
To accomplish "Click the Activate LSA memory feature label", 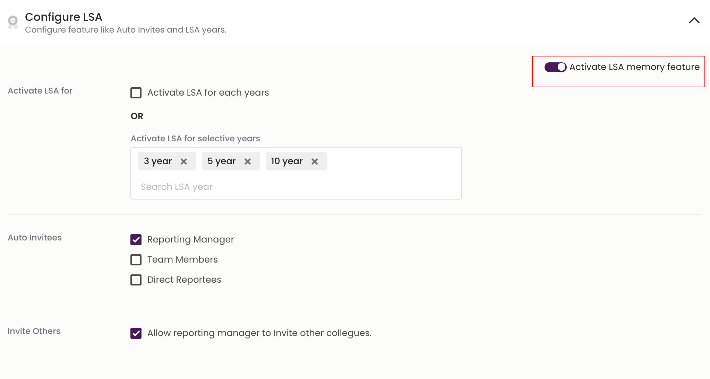I will 634,67.
